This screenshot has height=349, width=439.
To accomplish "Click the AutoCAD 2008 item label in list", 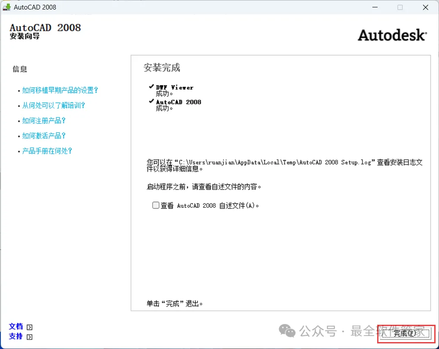I will tap(178, 102).
